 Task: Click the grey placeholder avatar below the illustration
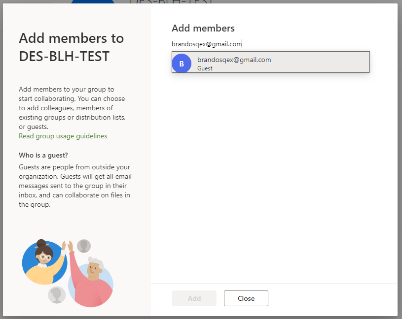[x=57, y=295]
